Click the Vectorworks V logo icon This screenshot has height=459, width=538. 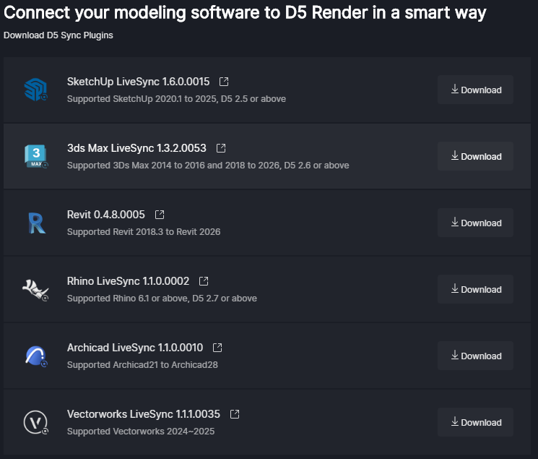tap(35, 422)
